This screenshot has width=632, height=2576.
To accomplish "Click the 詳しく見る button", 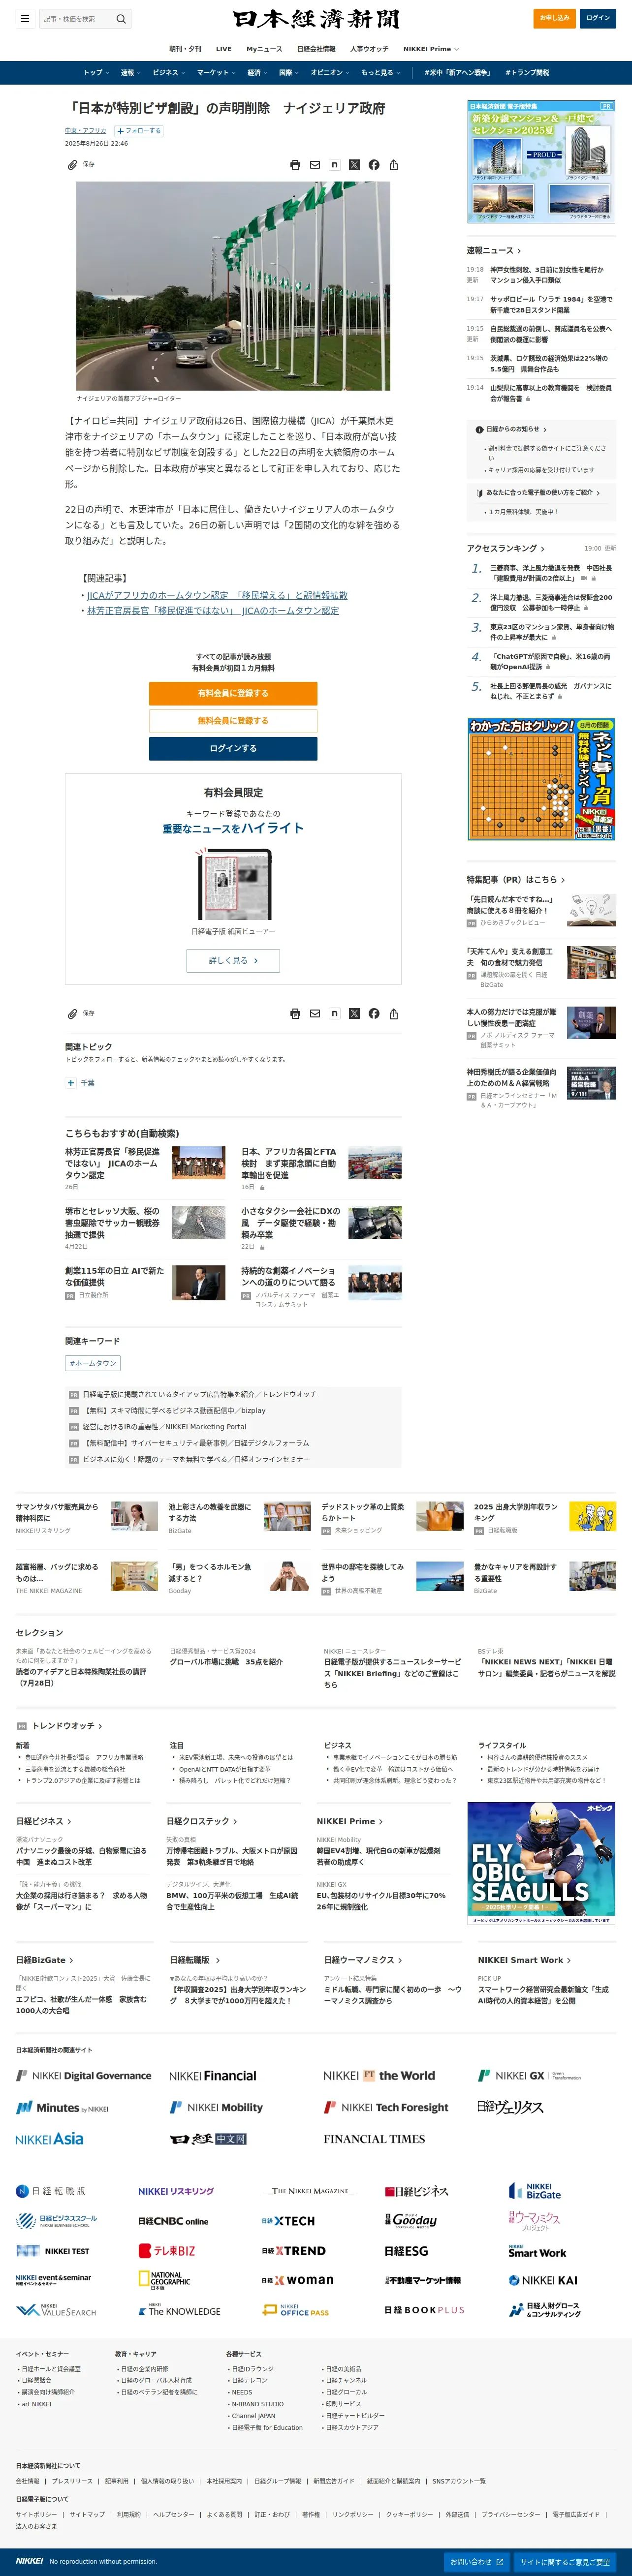I will coord(233,960).
